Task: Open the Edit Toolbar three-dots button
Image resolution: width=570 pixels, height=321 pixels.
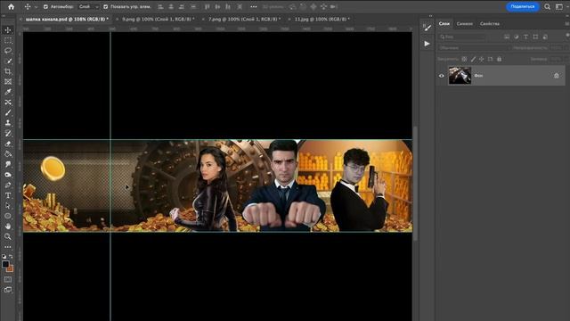Action: tap(8, 247)
